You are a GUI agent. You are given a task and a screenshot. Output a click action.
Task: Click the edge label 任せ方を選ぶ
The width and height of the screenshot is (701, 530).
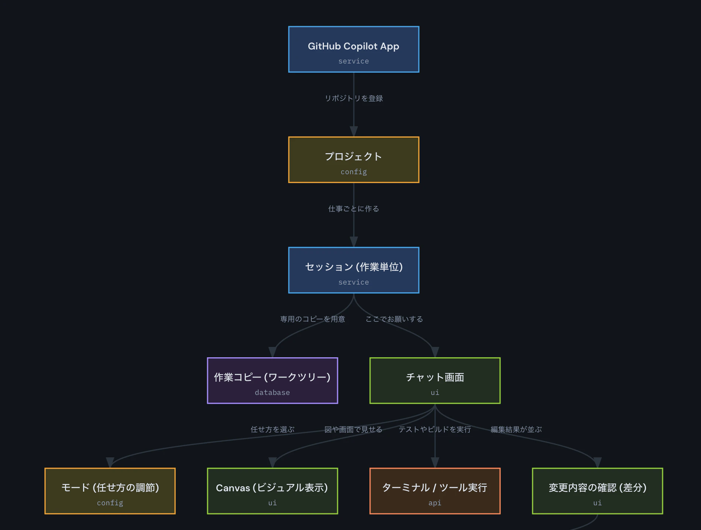(x=273, y=429)
